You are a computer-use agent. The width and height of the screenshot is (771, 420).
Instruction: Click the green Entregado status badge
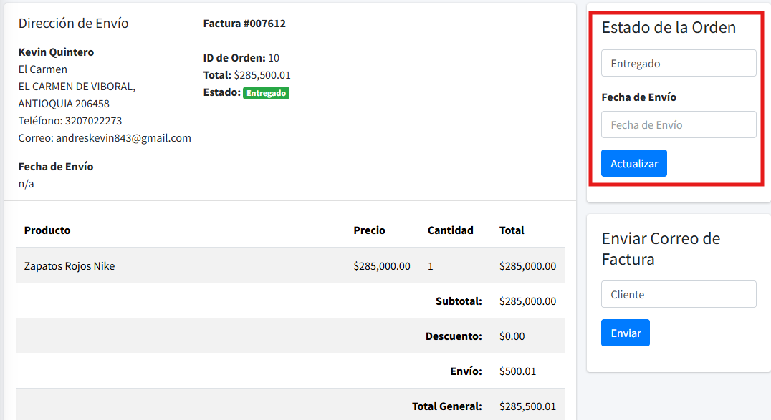266,93
